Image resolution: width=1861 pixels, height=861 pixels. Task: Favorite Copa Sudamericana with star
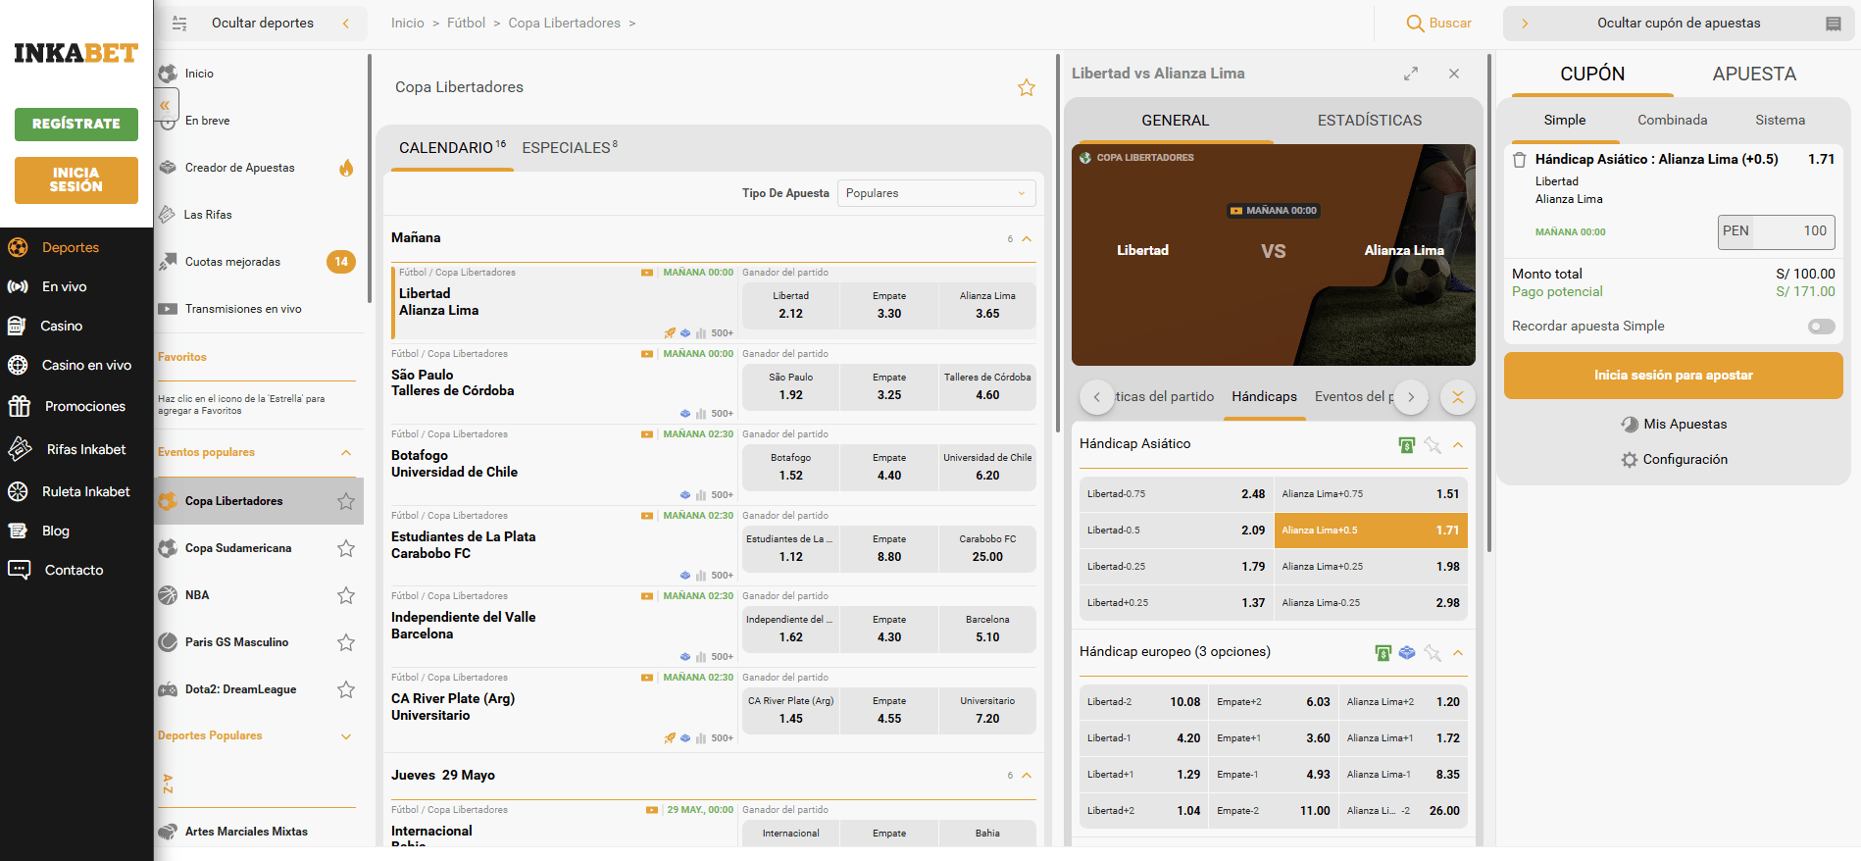click(x=346, y=548)
